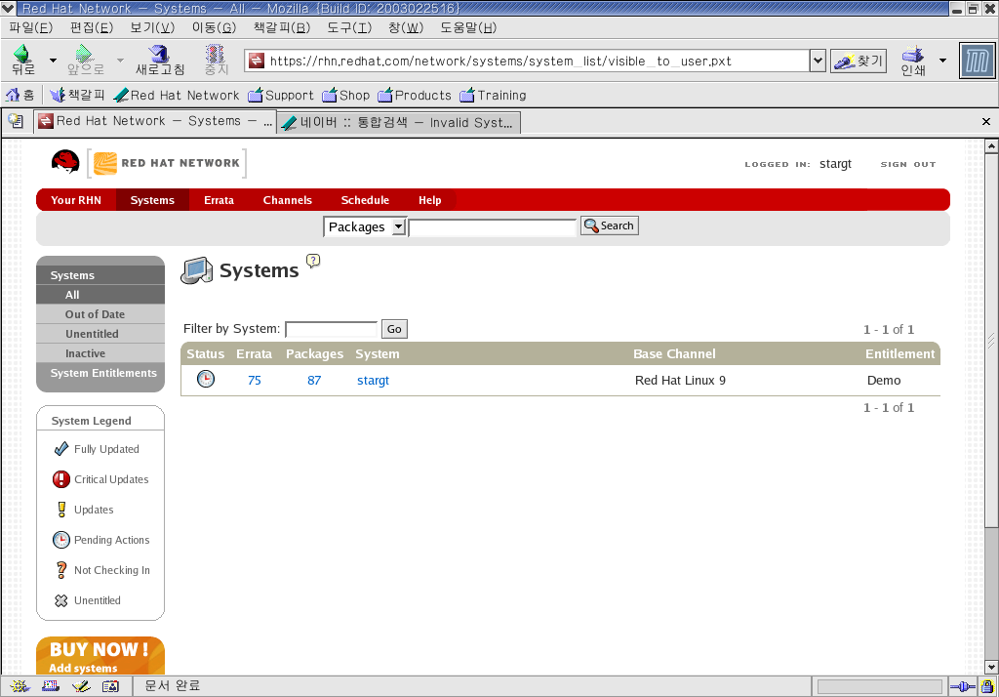
Task: Open Mail from the status bar icon
Action: tap(51, 686)
